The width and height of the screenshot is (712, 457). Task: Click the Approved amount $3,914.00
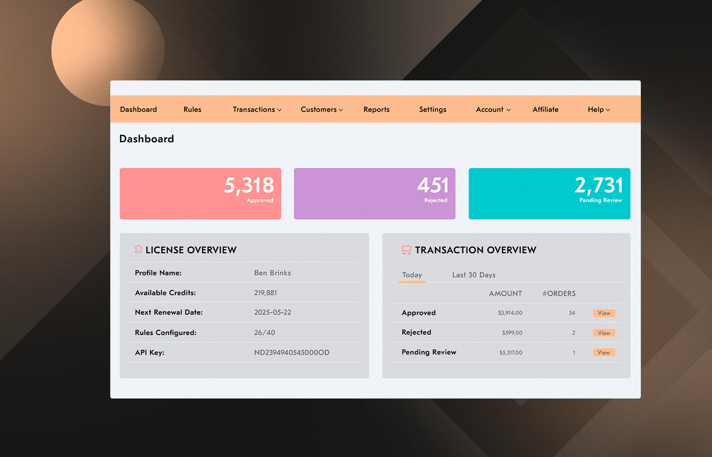click(510, 313)
